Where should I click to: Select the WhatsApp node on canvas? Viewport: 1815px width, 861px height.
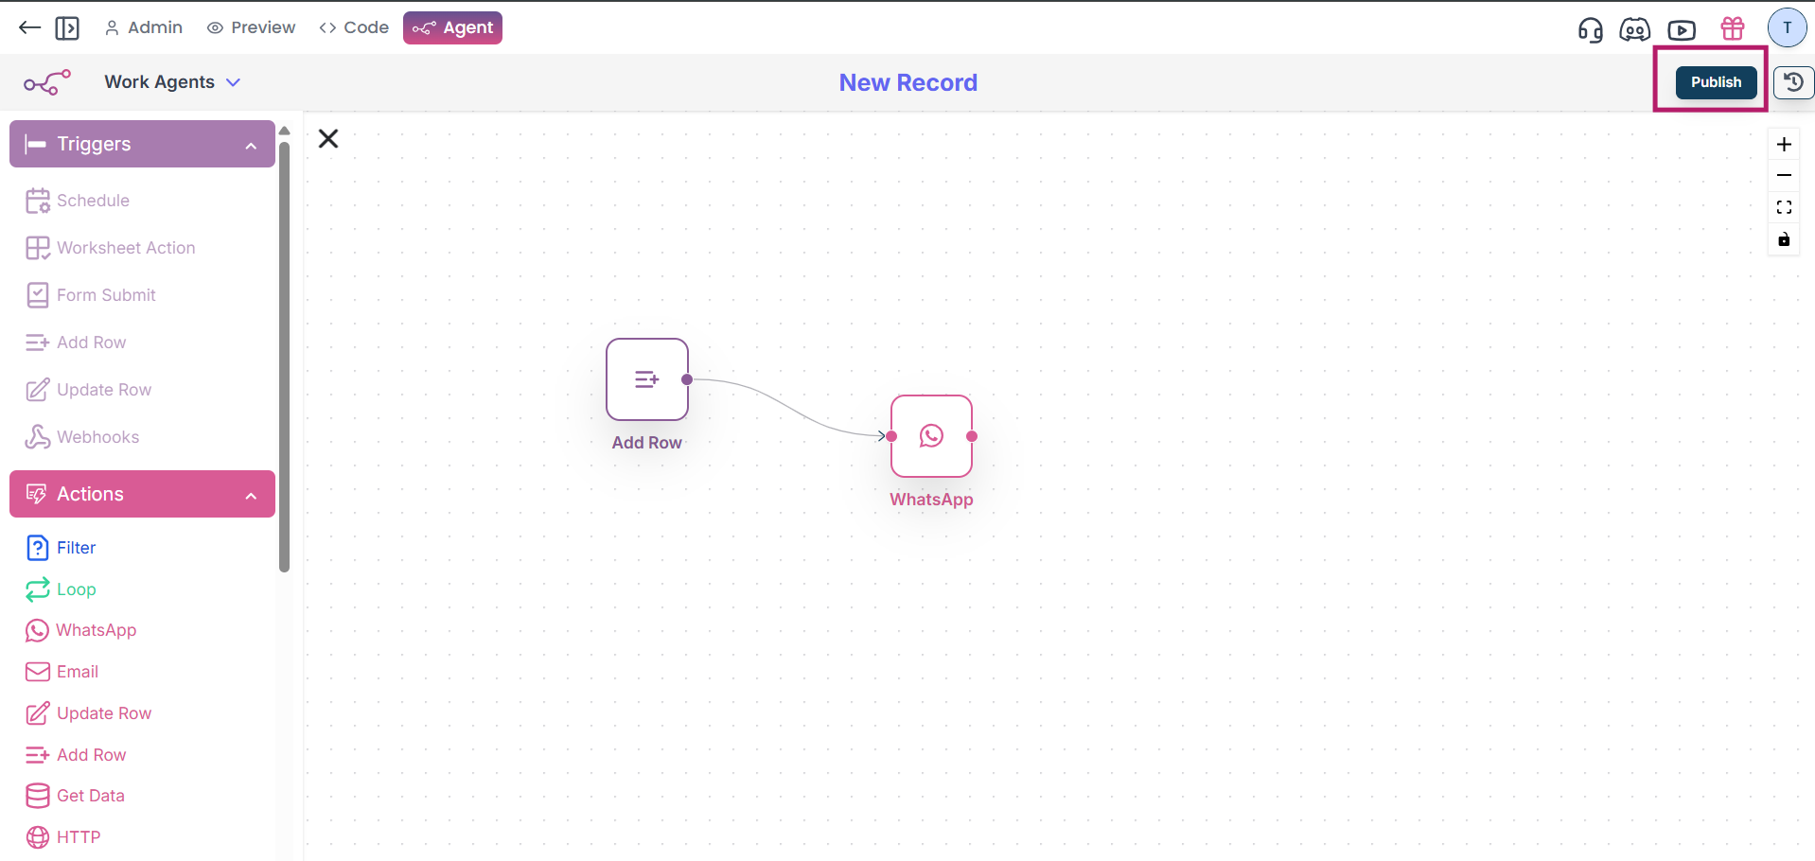click(x=931, y=436)
